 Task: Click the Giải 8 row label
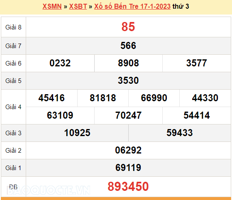coord(13,27)
